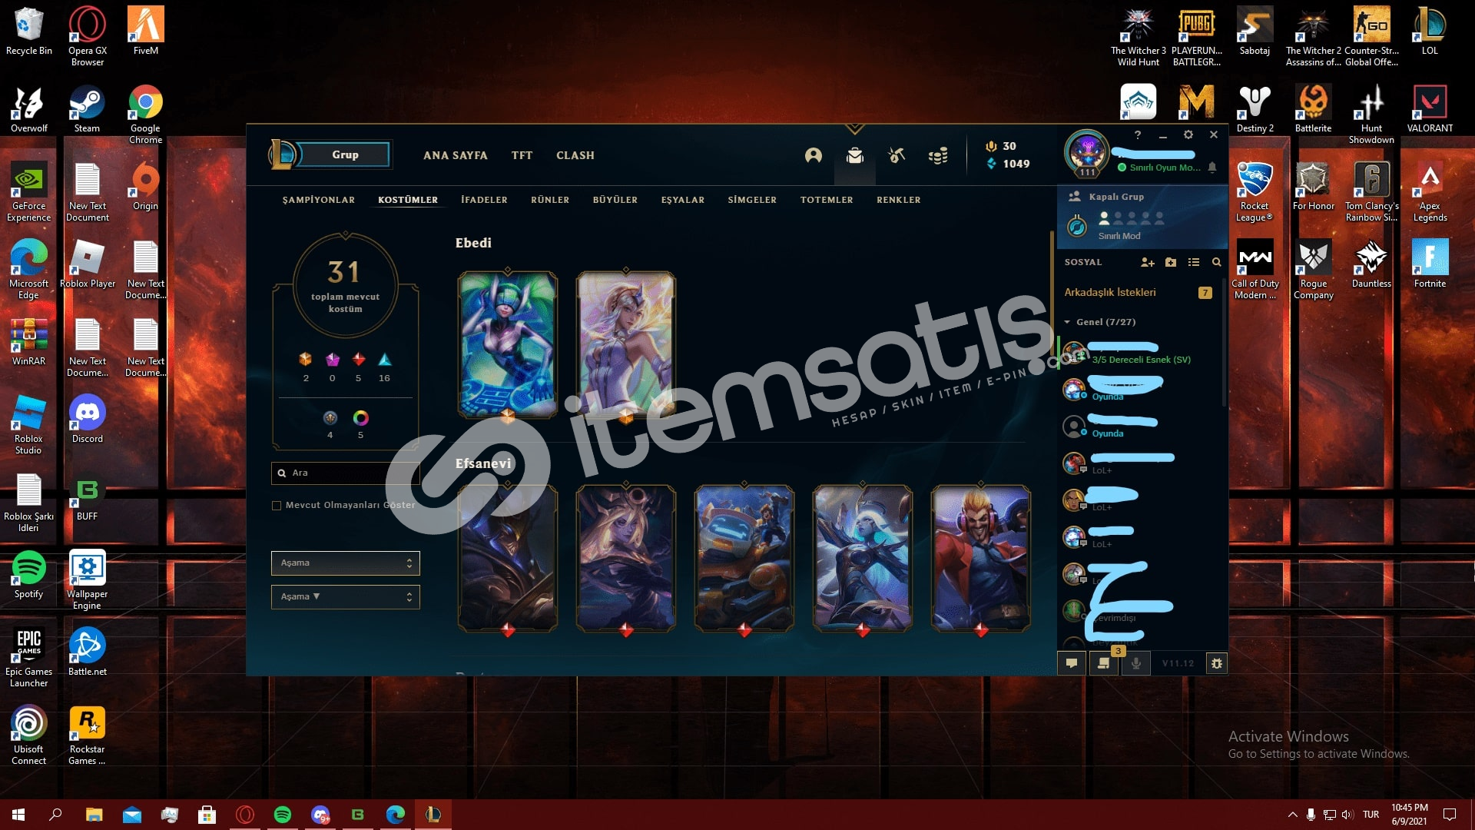Select the Elementalist Lux Ebedi skin thumbnail
The width and height of the screenshot is (1475, 830).
(626, 344)
